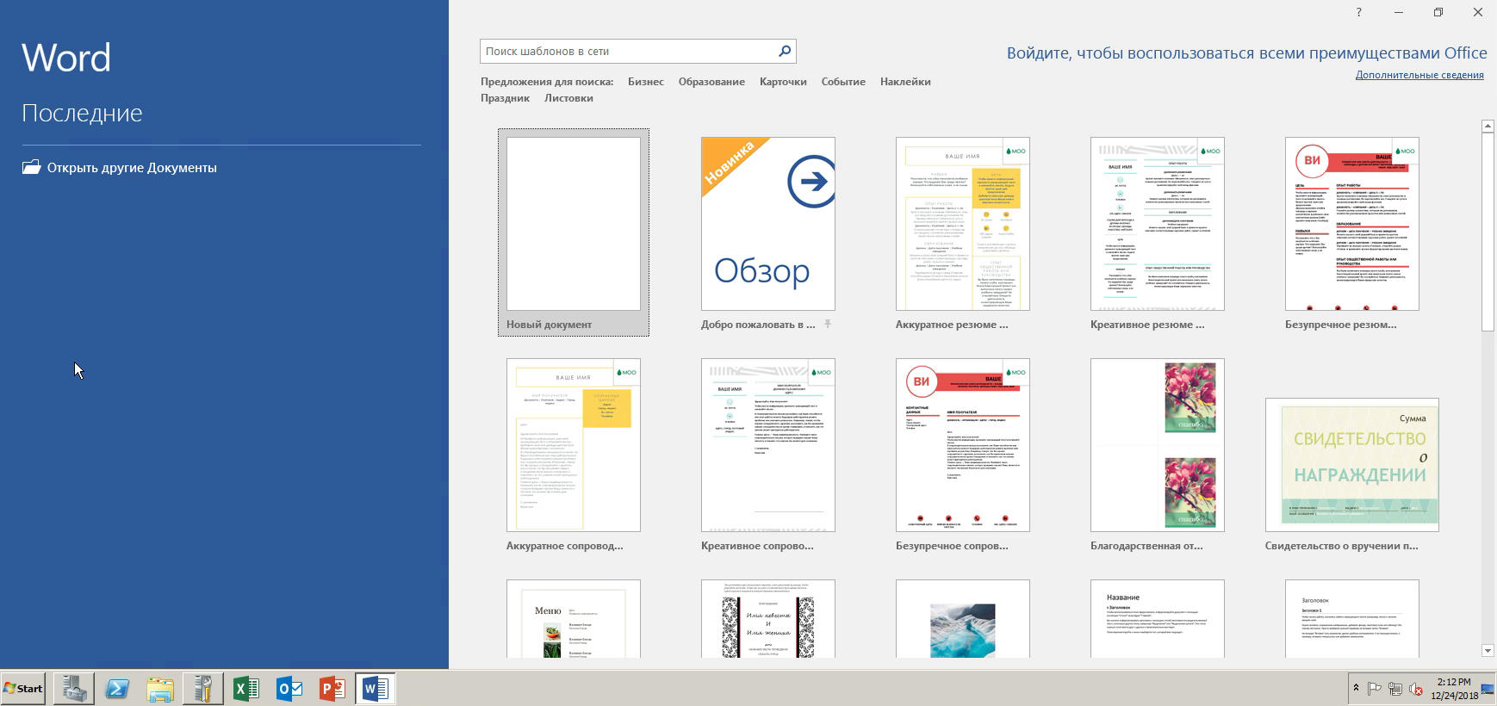Viewport: 1497px width, 706px height.
Task: Select the Бизнес search suggestion
Action: click(645, 82)
